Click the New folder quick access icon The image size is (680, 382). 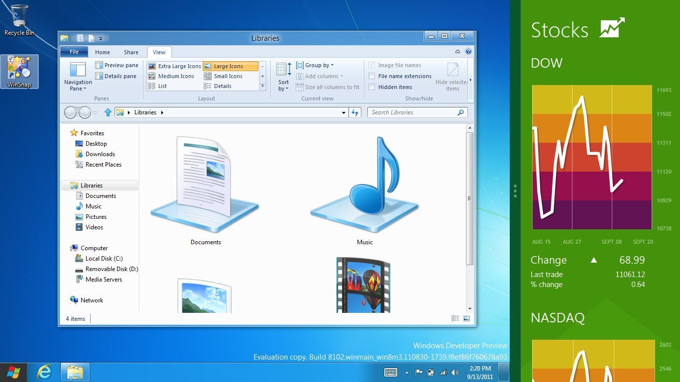91,38
